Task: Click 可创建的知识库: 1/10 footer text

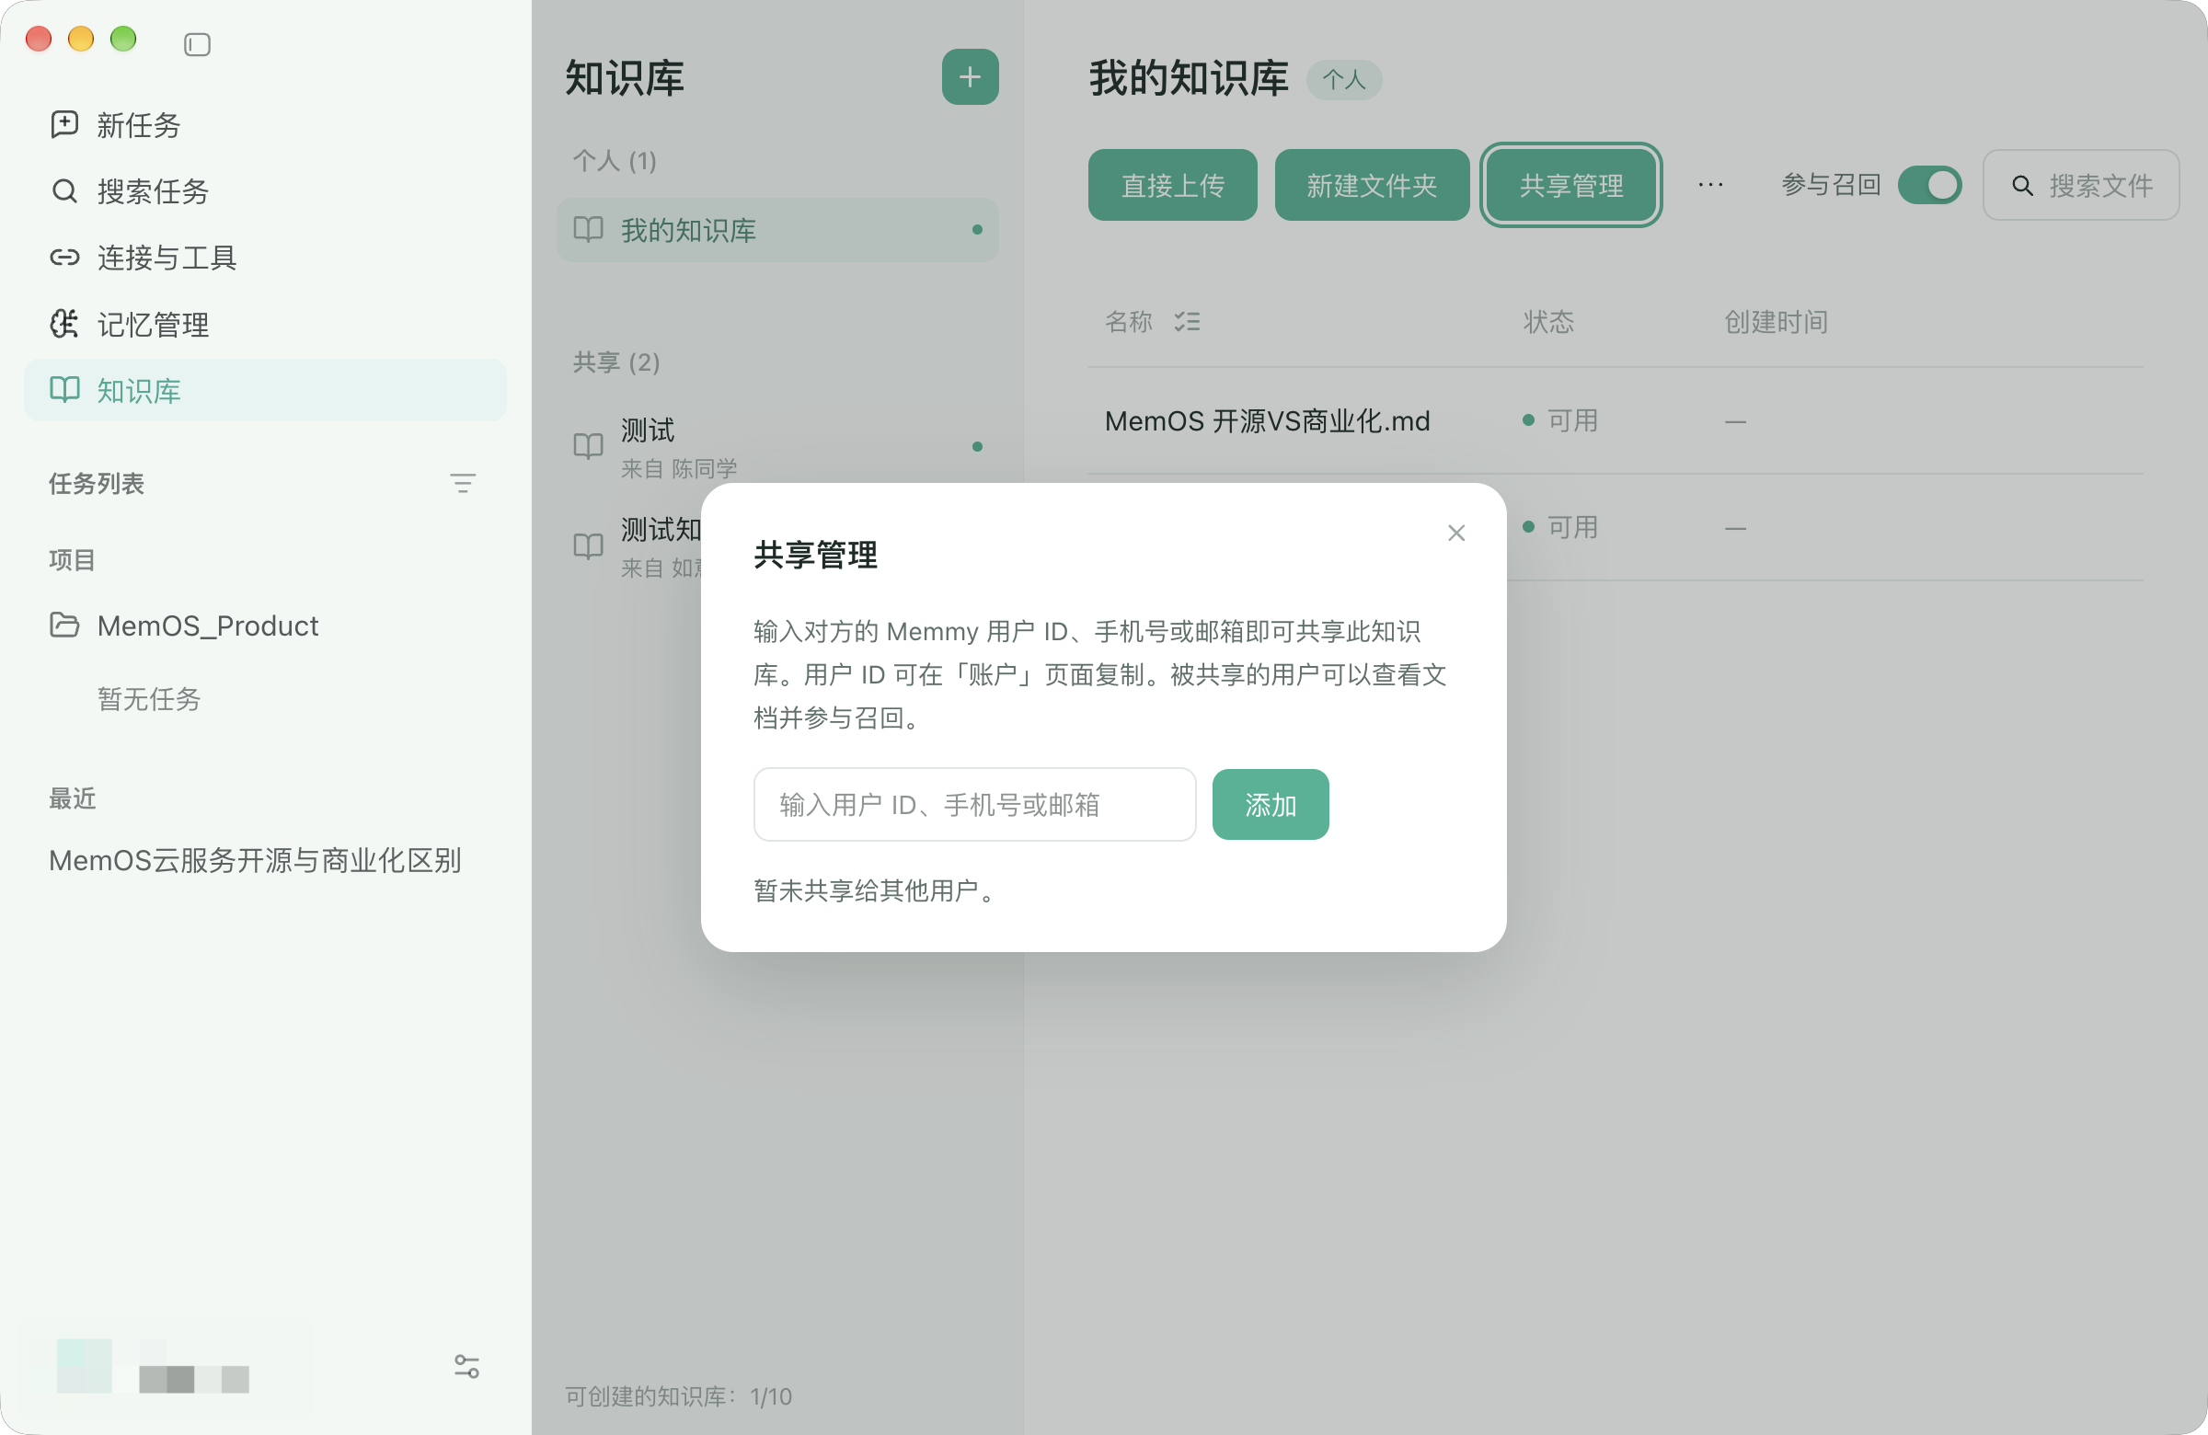Action: pos(678,1396)
